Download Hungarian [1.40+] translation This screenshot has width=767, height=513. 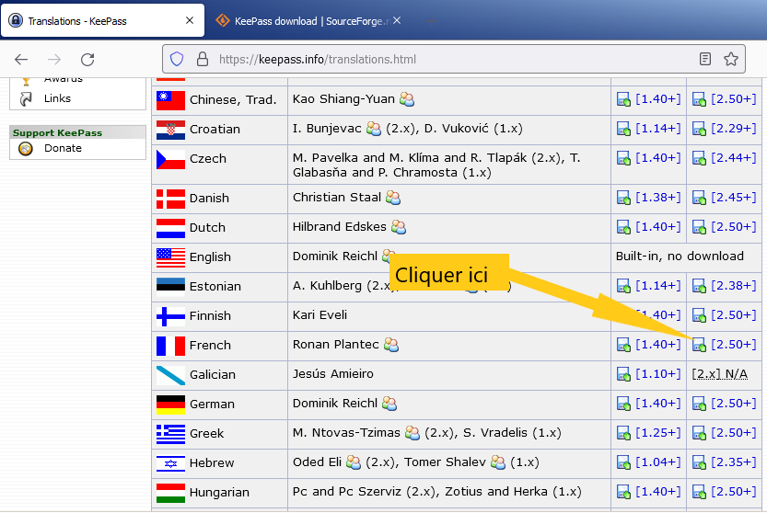[x=658, y=492]
